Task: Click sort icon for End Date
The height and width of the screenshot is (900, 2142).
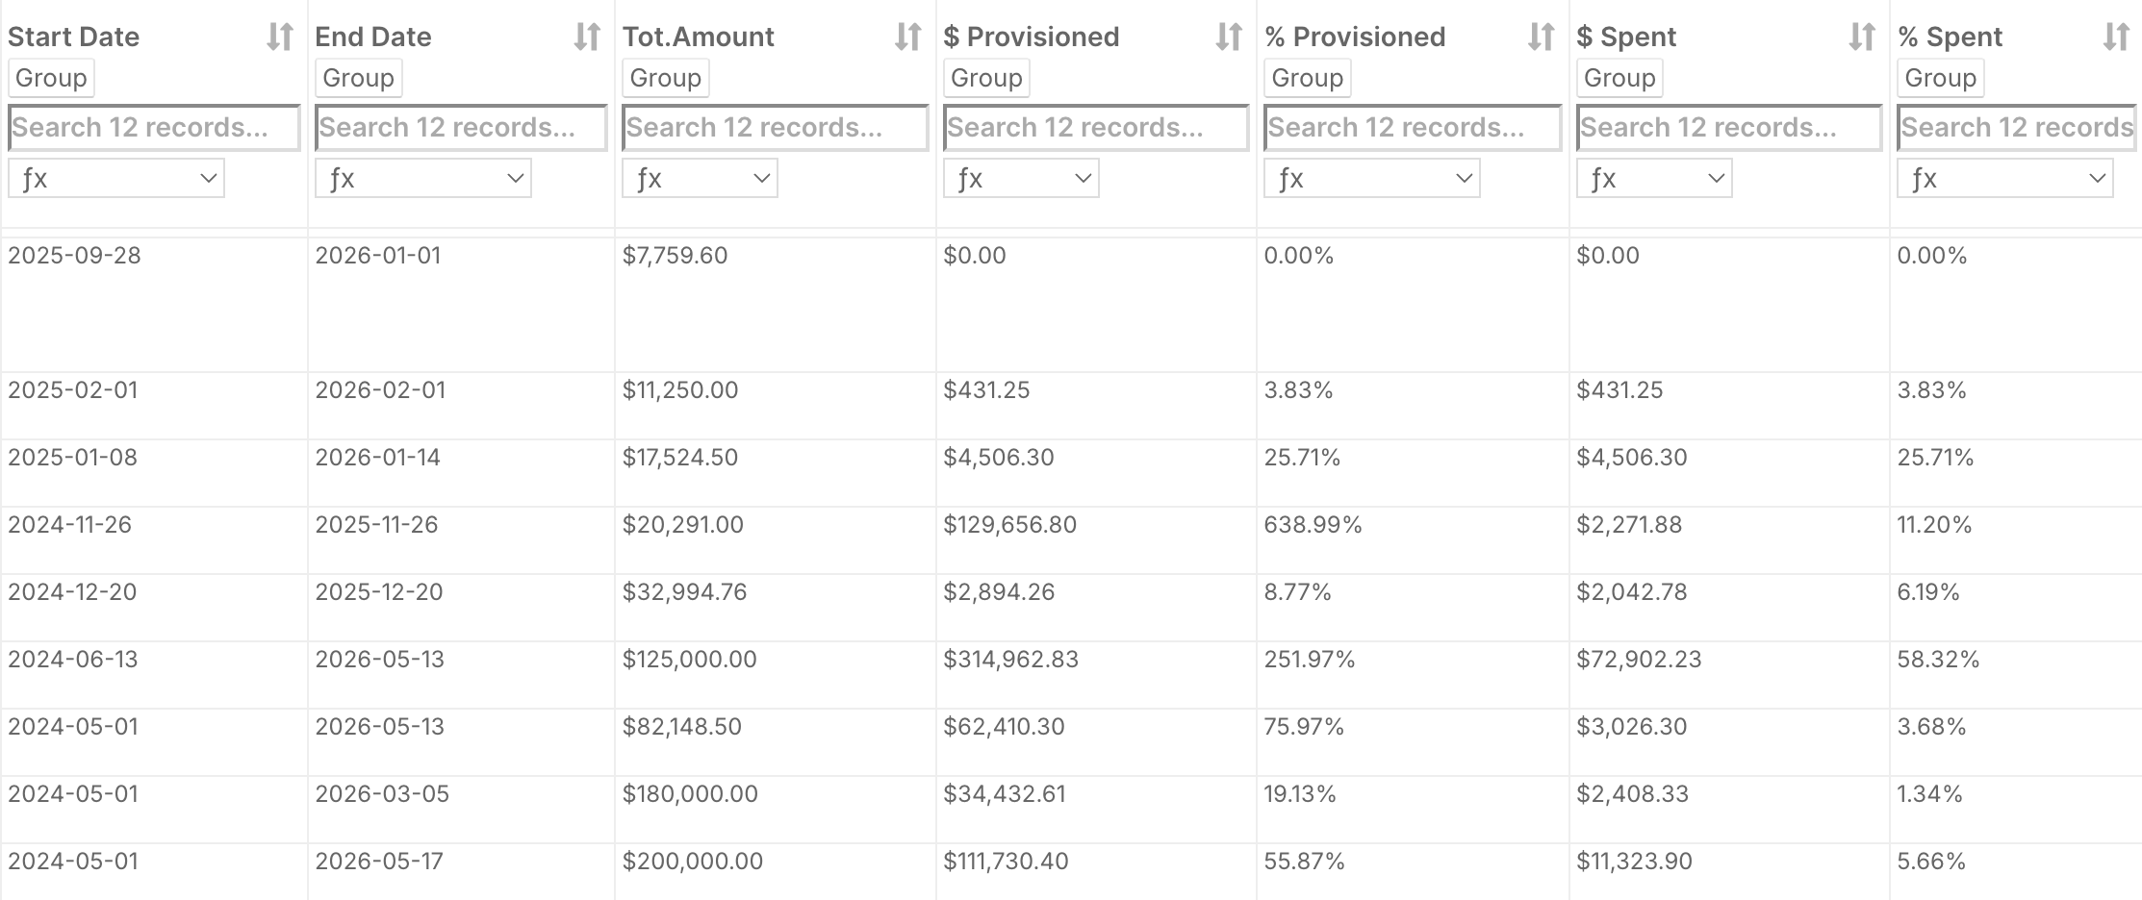Action: click(x=586, y=37)
